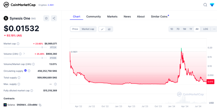This screenshot has height=109, width=217.
Task: Show Market cap chart data
Action: click(x=88, y=29)
